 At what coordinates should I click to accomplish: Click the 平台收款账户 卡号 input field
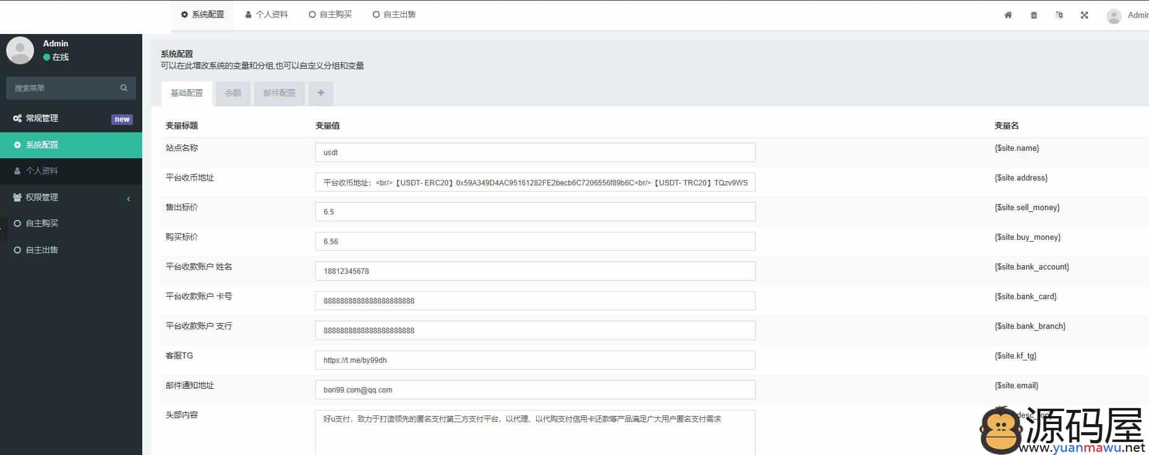[535, 300]
